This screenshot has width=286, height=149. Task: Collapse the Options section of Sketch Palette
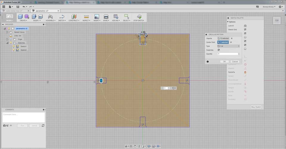[228, 22]
